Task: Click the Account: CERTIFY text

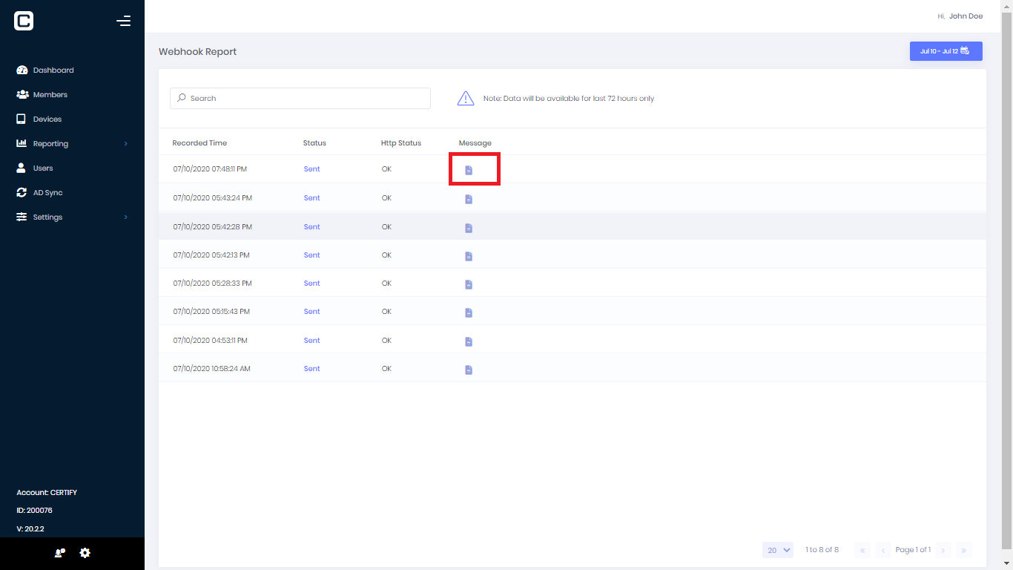Action: click(47, 492)
